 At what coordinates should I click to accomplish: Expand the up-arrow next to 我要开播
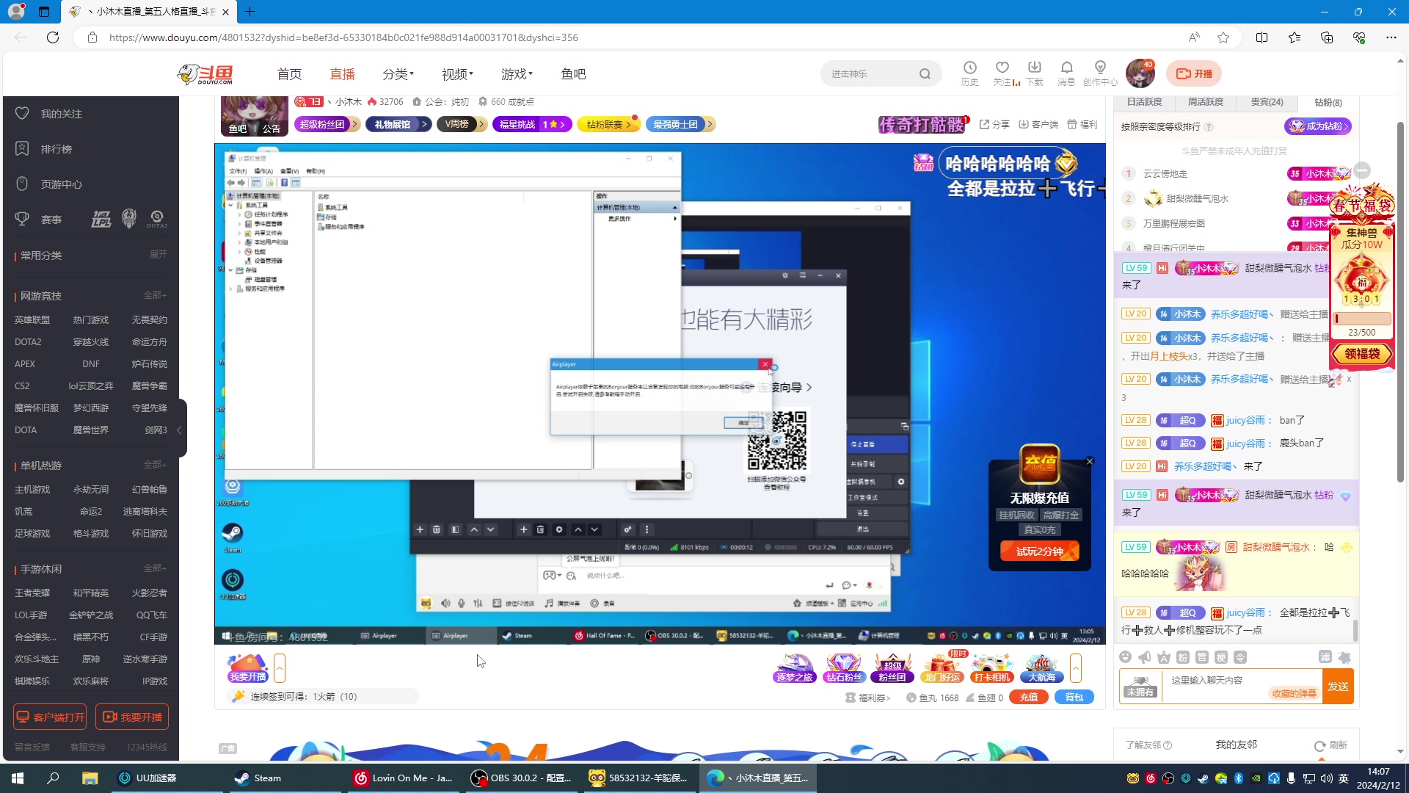coord(279,668)
